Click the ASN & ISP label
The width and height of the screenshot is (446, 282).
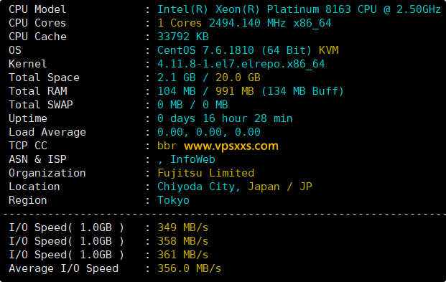coord(37,159)
